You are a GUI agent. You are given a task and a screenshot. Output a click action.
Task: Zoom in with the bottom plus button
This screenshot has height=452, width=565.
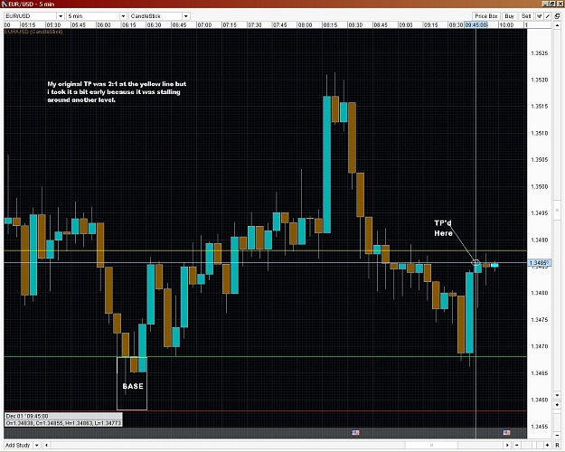pos(548,445)
